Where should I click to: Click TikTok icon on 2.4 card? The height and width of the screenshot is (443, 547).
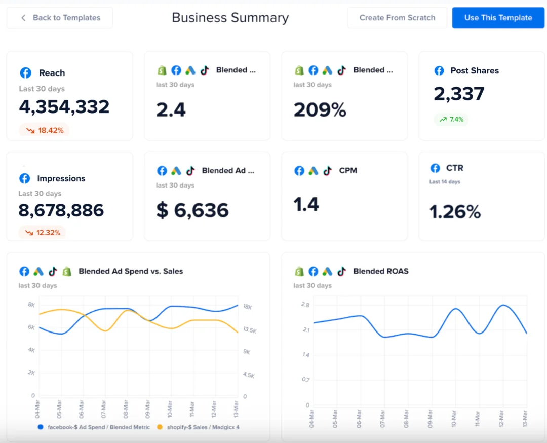[205, 70]
